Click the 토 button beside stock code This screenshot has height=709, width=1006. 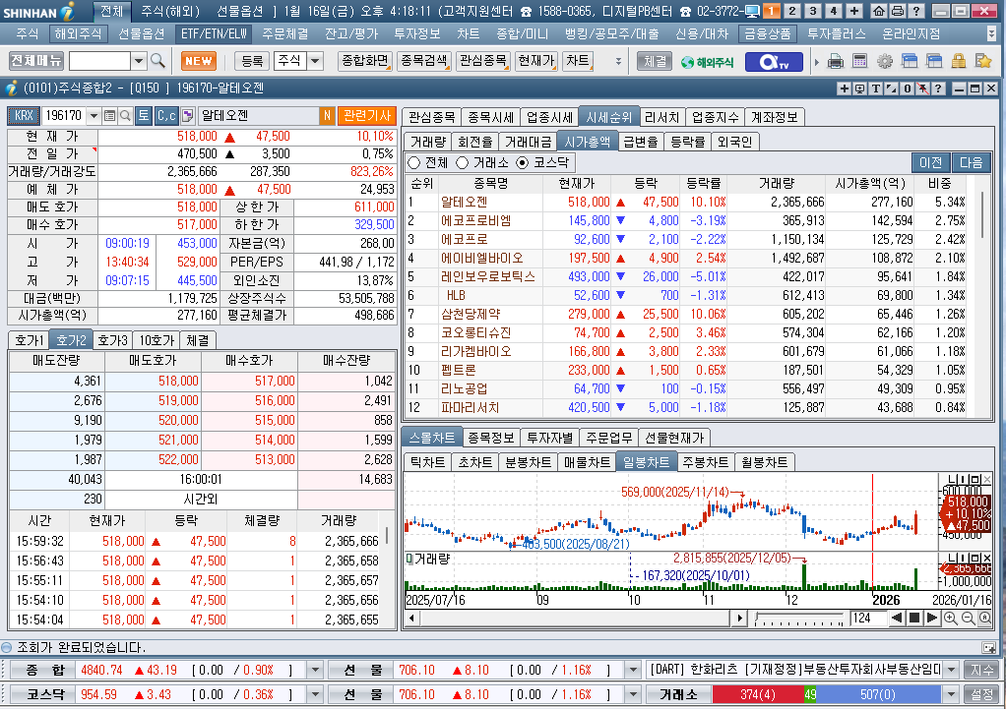(144, 115)
